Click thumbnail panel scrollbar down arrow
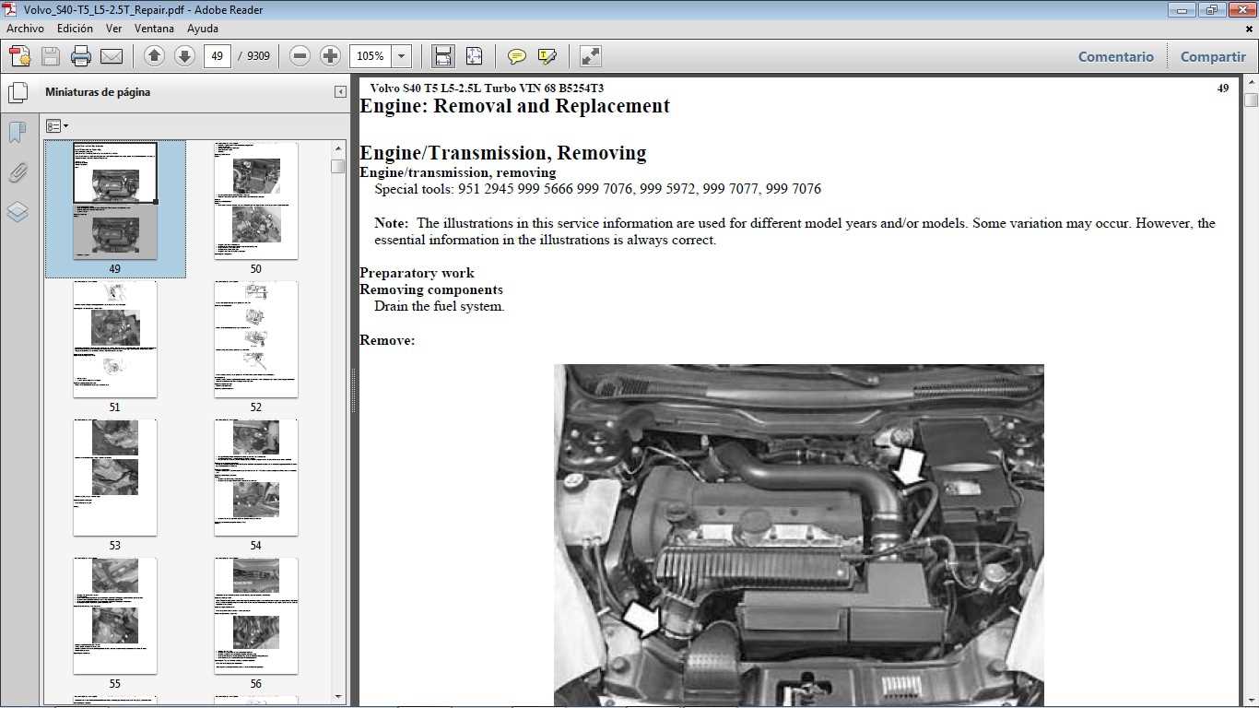Screen dimensions: 1259x708 tap(338, 696)
